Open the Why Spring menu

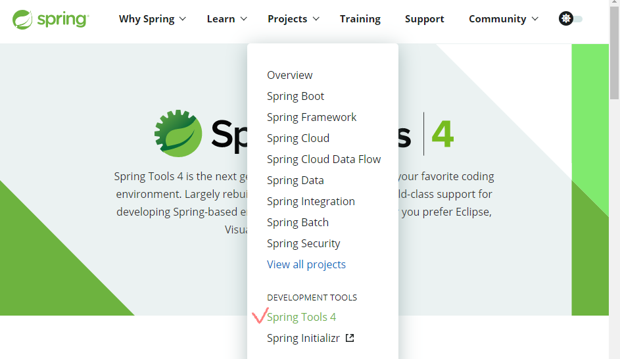(147, 19)
